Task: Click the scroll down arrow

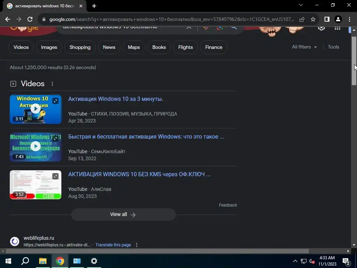Action: click(x=354, y=245)
